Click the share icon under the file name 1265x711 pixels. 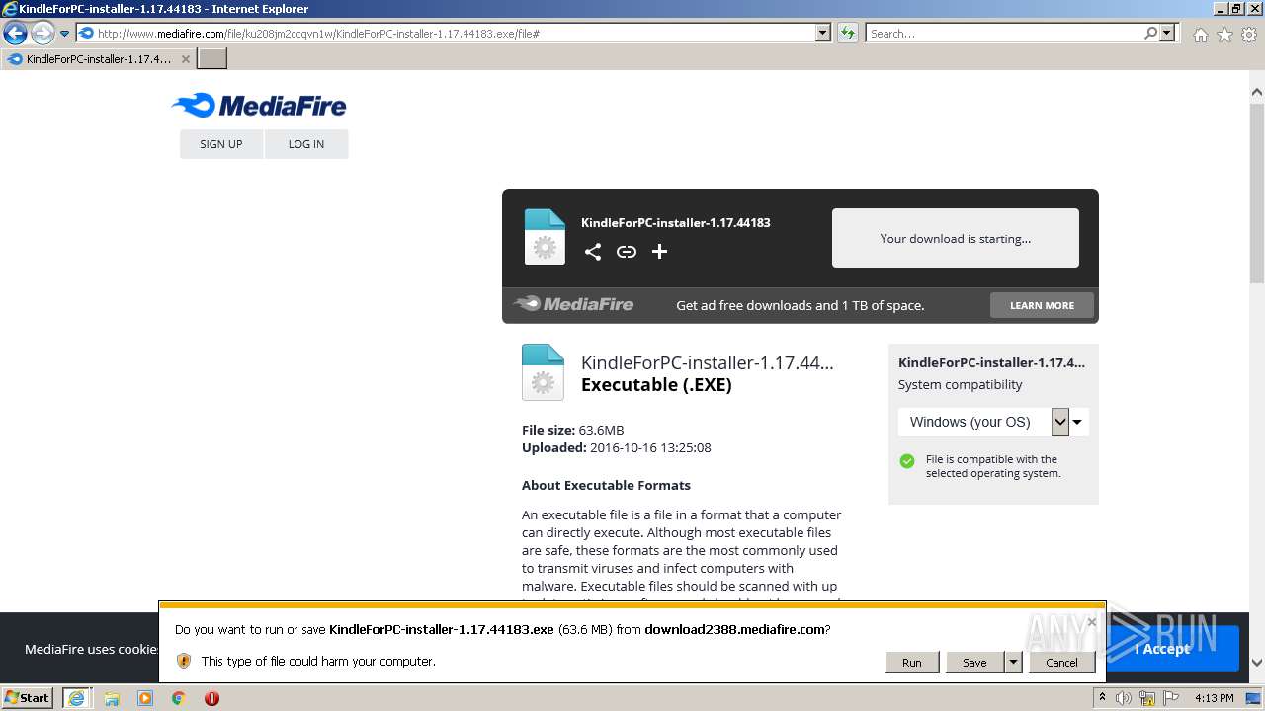593,252
